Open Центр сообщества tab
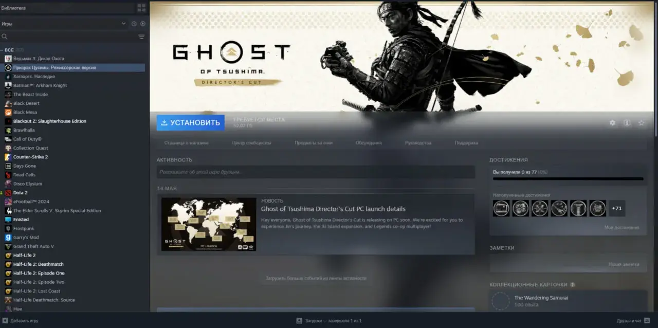Image resolution: width=658 pixels, height=328 pixels. point(251,143)
